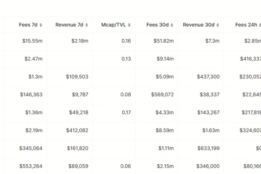Image resolution: width=261 pixels, height=174 pixels.
Task: Select the $412,082 Revenue 7d cell
Action: (x=77, y=130)
